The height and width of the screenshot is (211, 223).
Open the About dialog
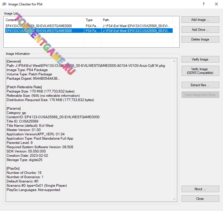coord(200,189)
